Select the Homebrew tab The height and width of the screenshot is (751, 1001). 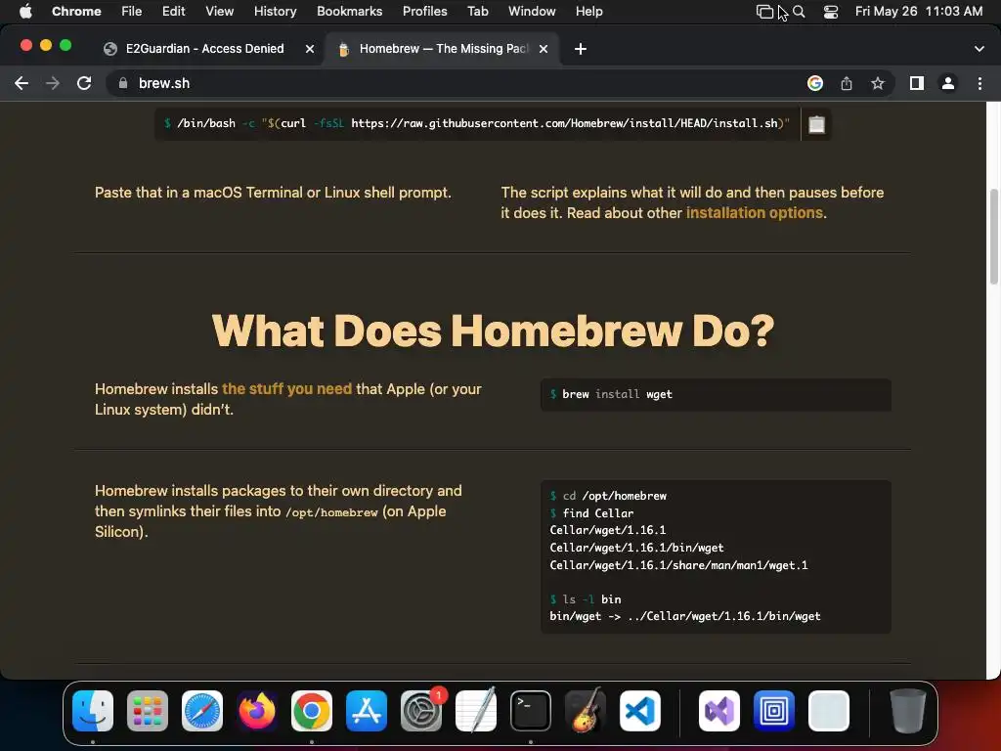tap(443, 49)
